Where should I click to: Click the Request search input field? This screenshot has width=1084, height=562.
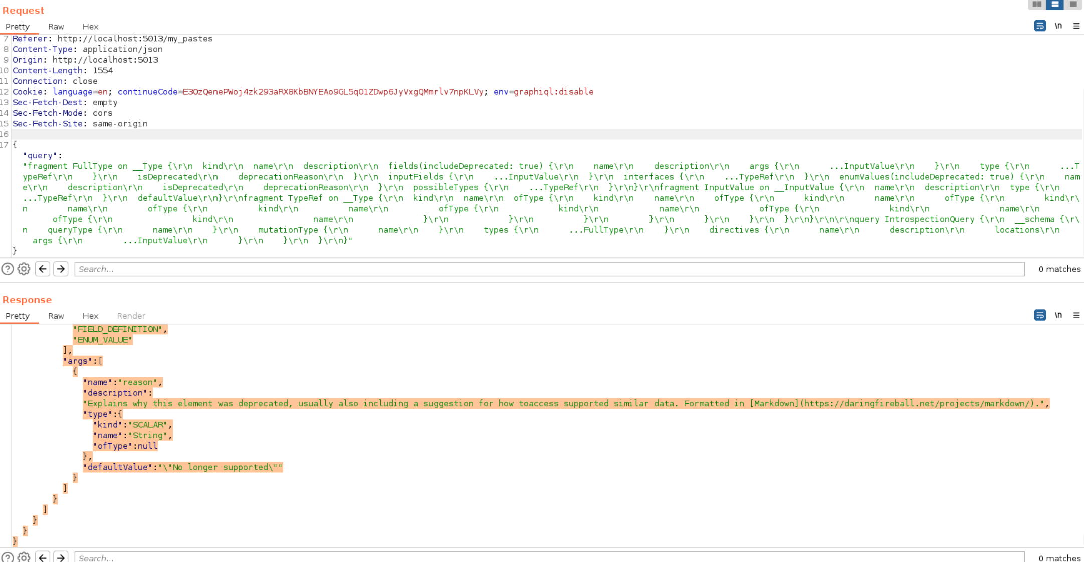[x=549, y=269]
